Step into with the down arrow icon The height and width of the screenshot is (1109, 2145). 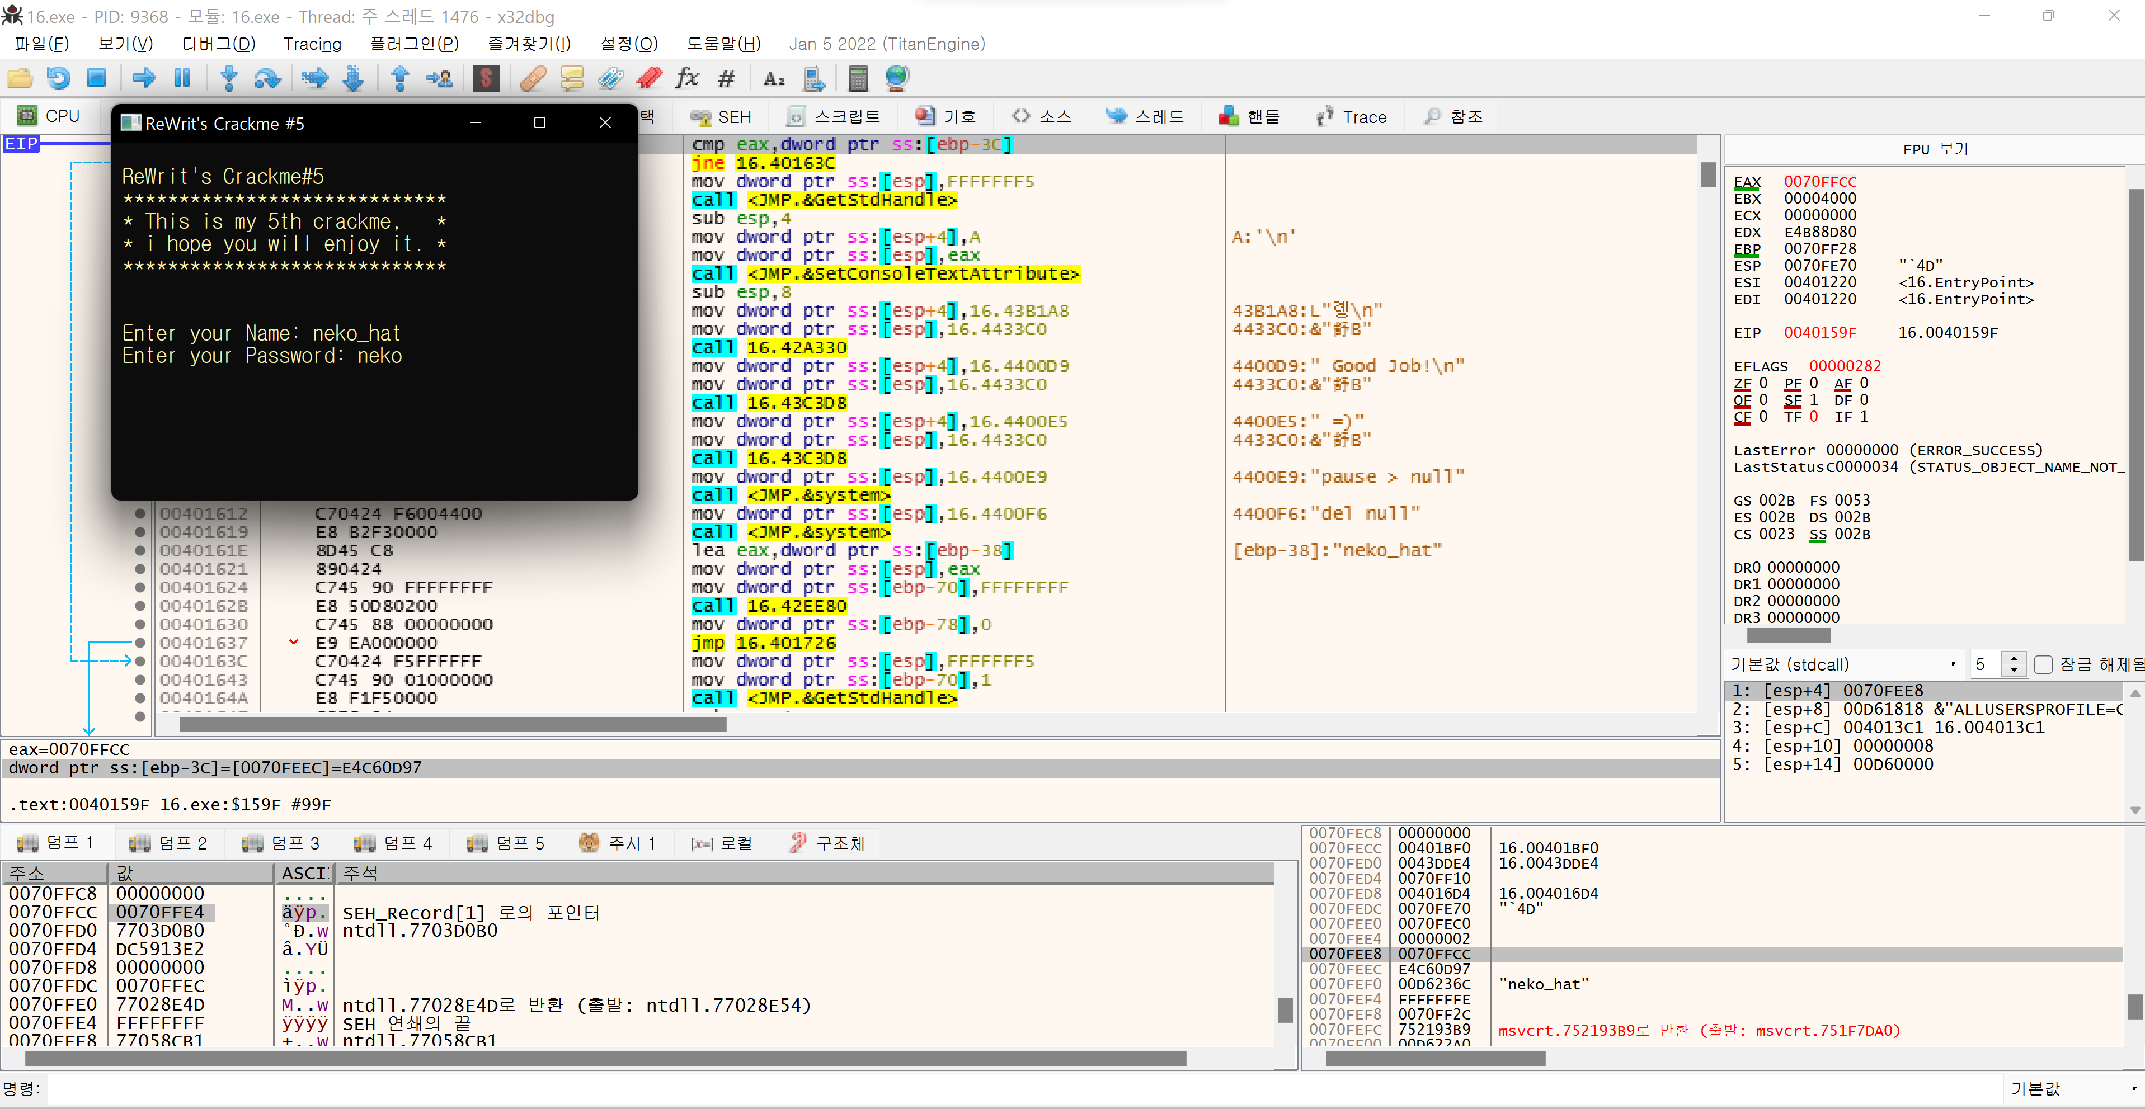pos(229,78)
